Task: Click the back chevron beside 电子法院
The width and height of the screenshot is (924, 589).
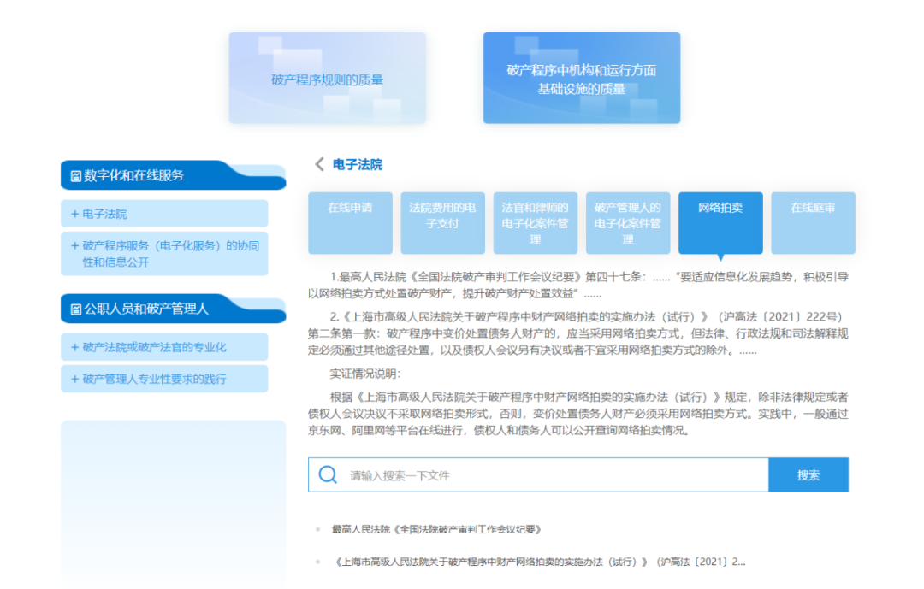Action: (x=319, y=164)
